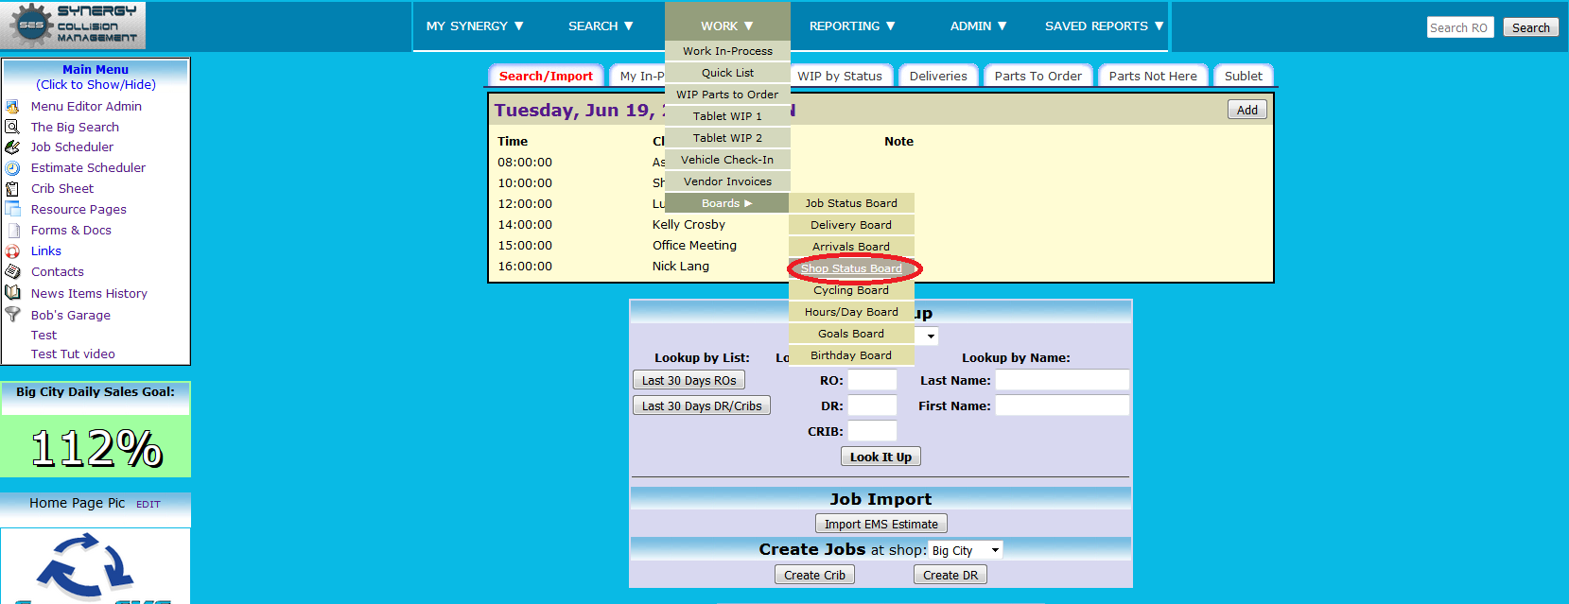The image size is (1569, 604).
Task: Click the EDIT link beside Home Page Pic
Action: tap(148, 505)
